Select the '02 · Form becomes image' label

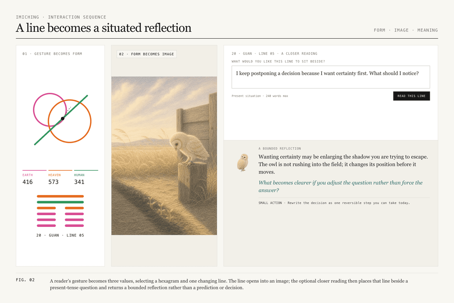pos(146,54)
